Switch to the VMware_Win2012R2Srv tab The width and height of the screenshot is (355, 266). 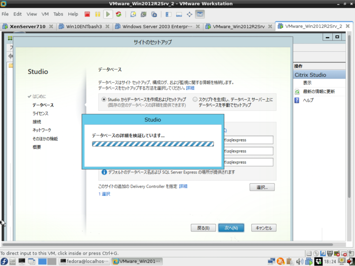[x=239, y=26]
